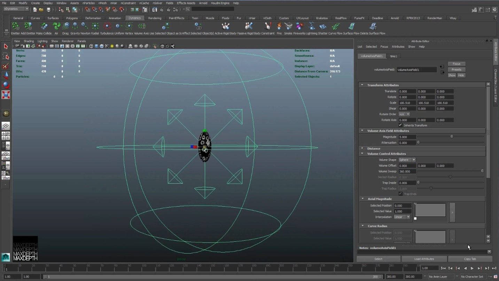Click Delete Surface Flow shelf icon
Screen dimensions: 499x281
point(373,26)
